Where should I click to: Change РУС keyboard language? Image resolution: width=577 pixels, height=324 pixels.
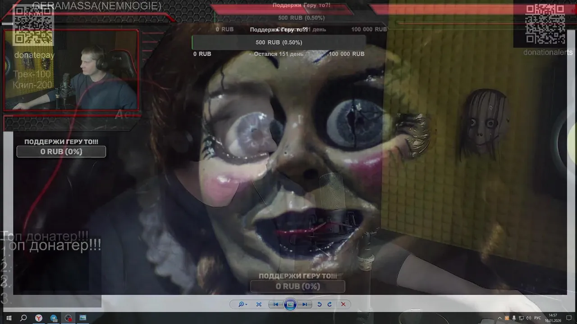point(537,318)
